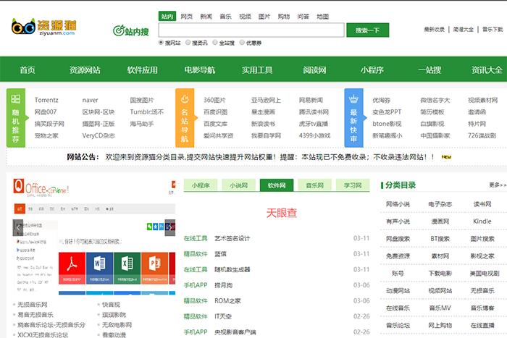Show previous slide with left arrow
The height and width of the screenshot is (338, 507).
18,227
